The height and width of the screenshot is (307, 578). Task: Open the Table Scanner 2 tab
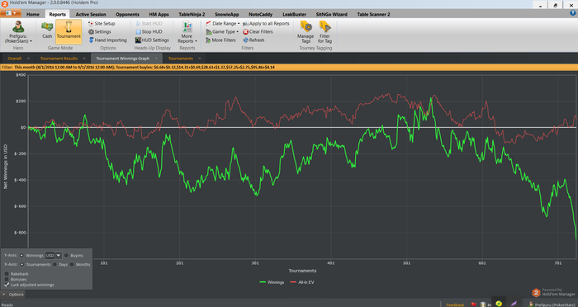click(x=373, y=14)
